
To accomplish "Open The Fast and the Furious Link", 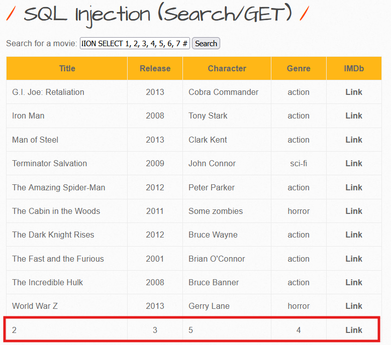I will [354, 259].
